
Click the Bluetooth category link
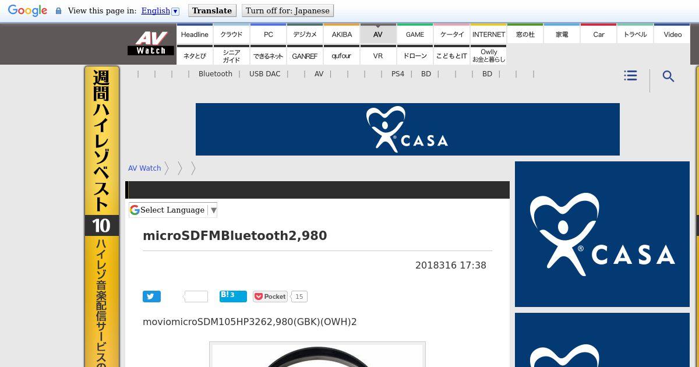(216, 74)
